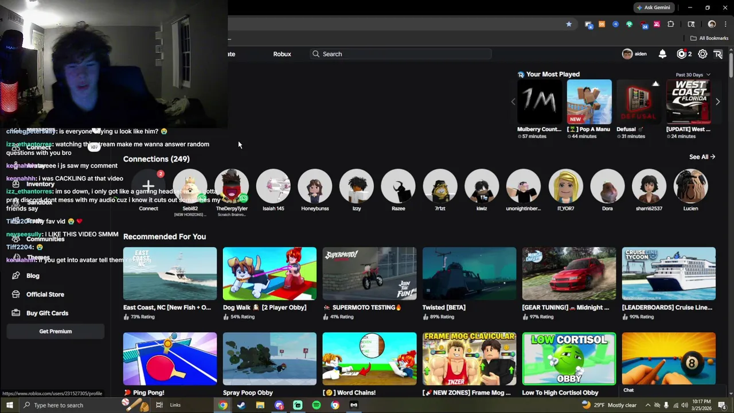The image size is (734, 413).
Task: Open Pop A Manu game thumbnail
Action: pos(589,102)
